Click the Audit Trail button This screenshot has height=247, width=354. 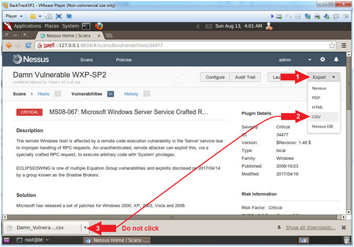pos(245,77)
